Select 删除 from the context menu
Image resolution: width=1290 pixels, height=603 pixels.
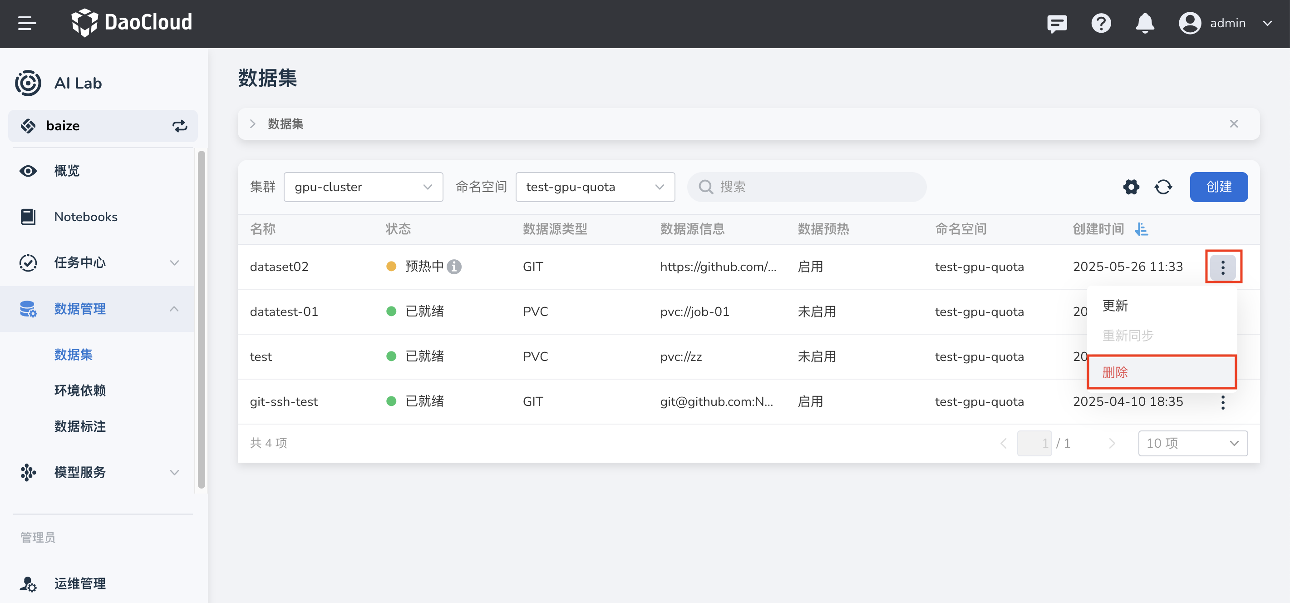click(x=1161, y=372)
